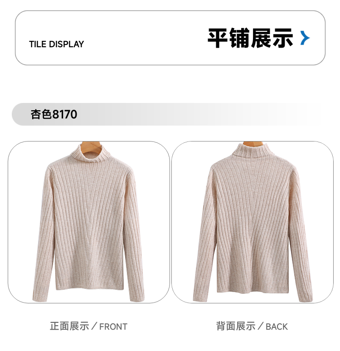The width and height of the screenshot is (340, 351).
Task: Select the 平铺展示 heading text
Action: click(x=250, y=38)
